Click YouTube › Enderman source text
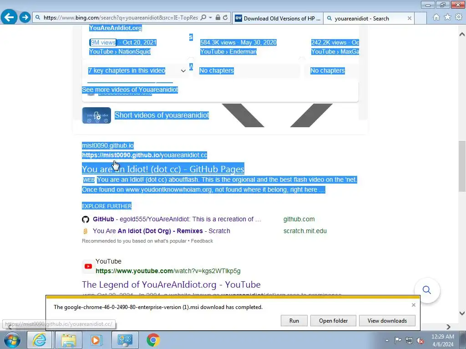The height and width of the screenshot is (349, 466). (228, 52)
